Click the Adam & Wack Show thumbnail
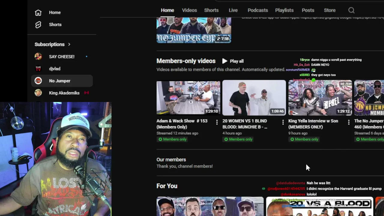 pyautogui.click(x=188, y=98)
